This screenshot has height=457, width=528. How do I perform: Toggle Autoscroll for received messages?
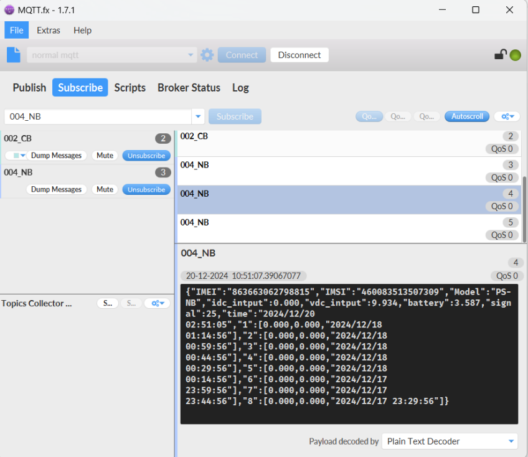467,116
